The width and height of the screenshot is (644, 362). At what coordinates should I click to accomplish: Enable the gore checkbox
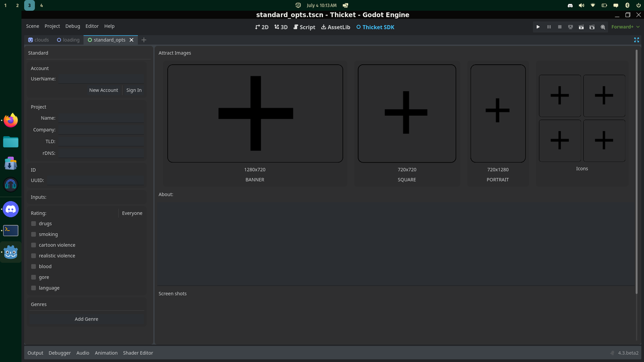34,277
